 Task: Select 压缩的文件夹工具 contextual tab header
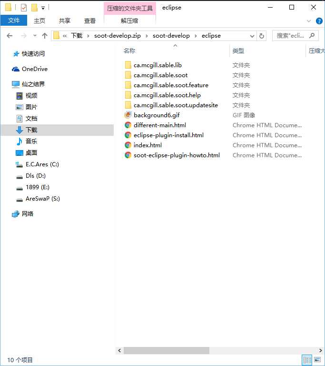coord(130,8)
